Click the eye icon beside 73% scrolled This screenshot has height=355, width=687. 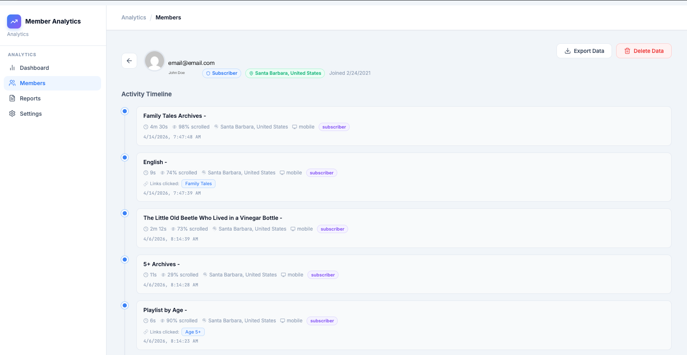click(x=173, y=229)
